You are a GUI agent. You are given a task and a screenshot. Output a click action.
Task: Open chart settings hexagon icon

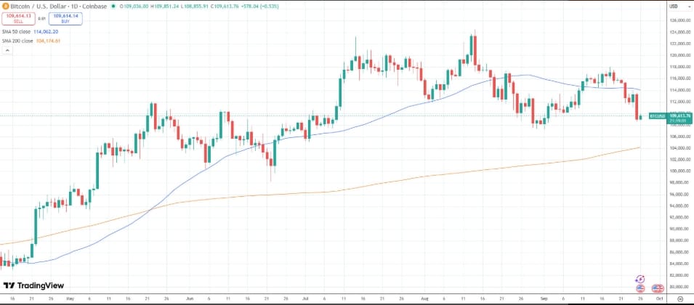pos(680,298)
